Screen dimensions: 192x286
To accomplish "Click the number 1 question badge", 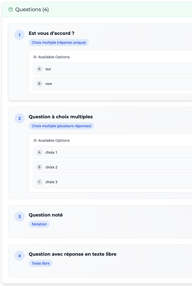I will (x=20, y=35).
